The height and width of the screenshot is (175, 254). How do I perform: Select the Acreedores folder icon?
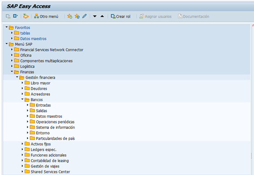tap(27, 94)
